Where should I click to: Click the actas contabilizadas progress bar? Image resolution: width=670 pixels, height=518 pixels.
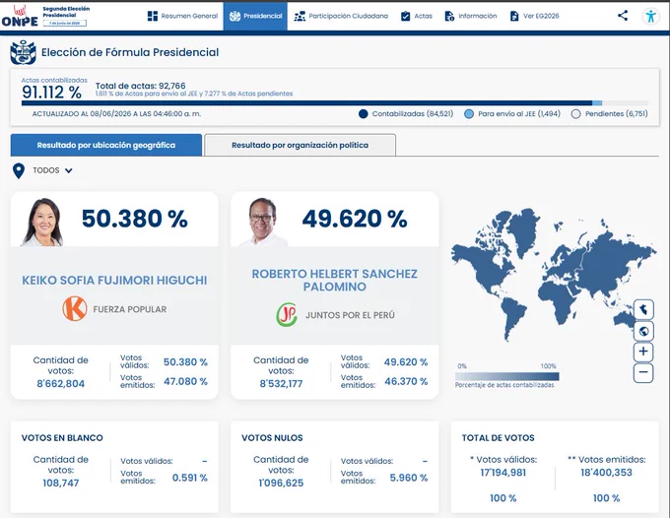[335, 103]
